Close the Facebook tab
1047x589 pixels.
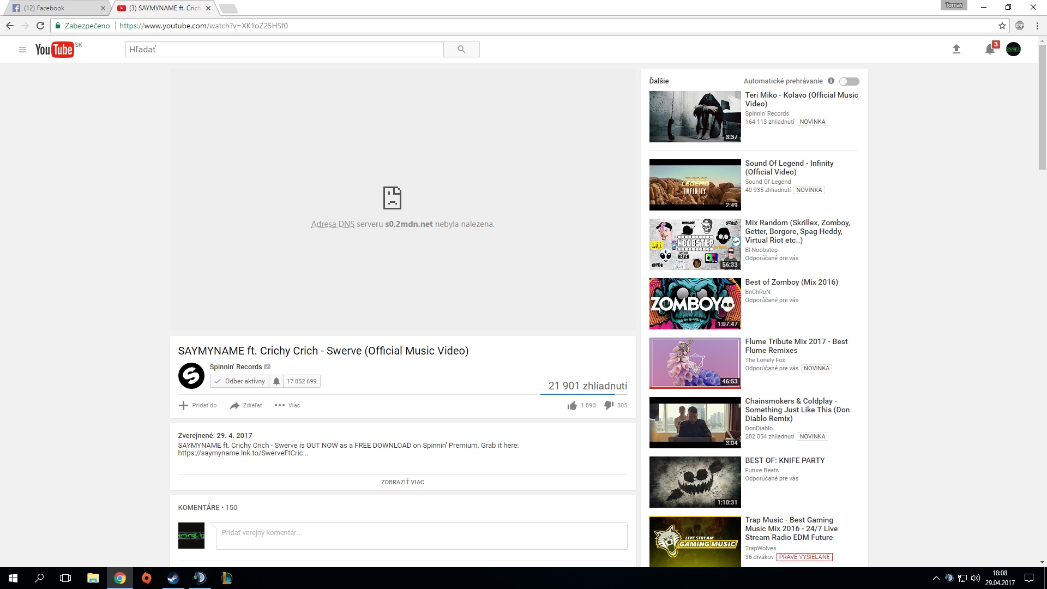[103, 8]
